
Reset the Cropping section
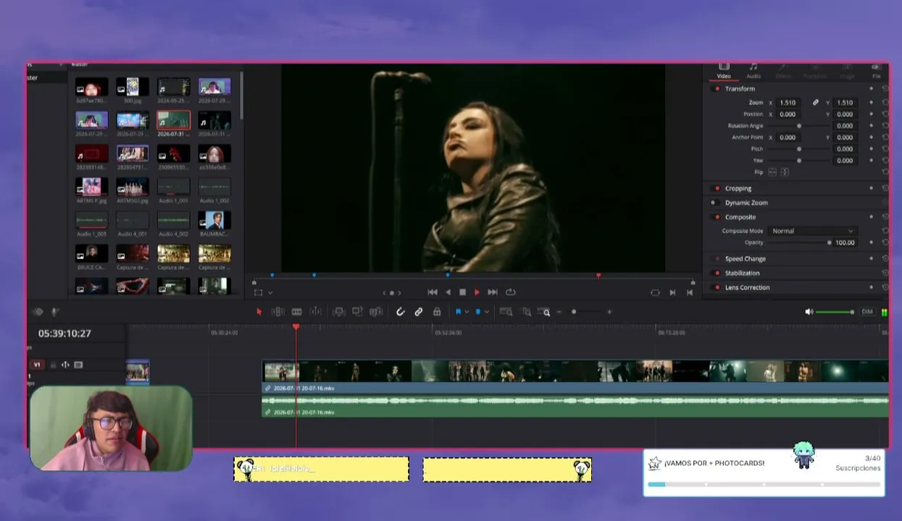point(885,188)
